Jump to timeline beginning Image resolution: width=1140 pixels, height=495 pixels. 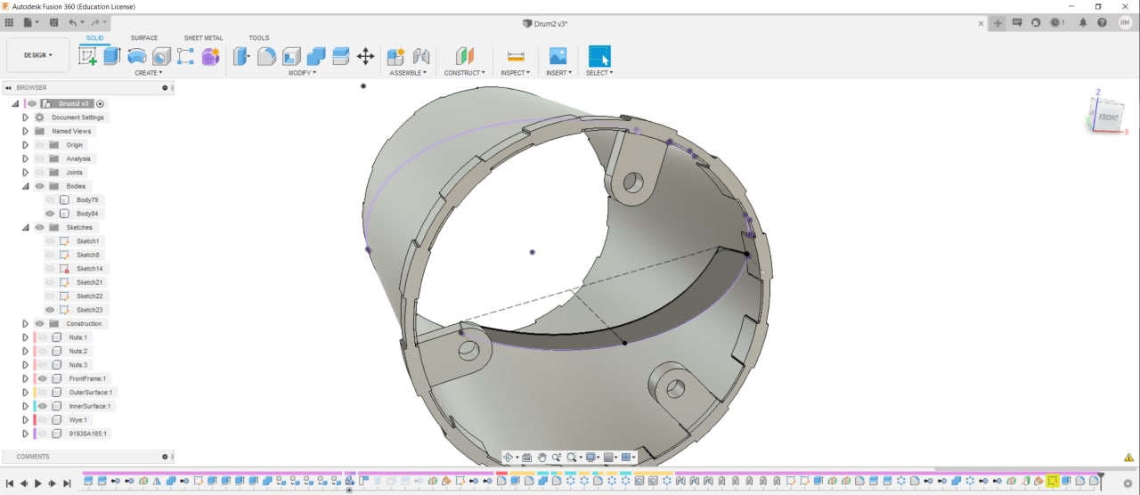pos(10,483)
